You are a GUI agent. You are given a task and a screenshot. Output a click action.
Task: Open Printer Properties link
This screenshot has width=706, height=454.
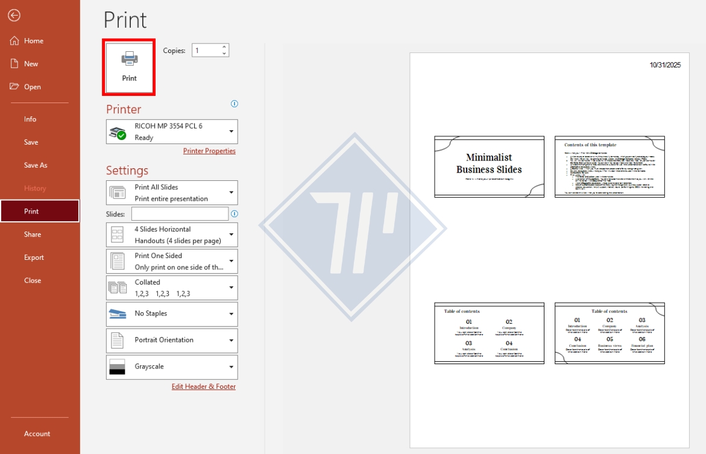point(209,151)
